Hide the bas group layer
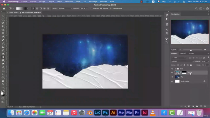This screenshot has width=210, height=118. point(172,69)
